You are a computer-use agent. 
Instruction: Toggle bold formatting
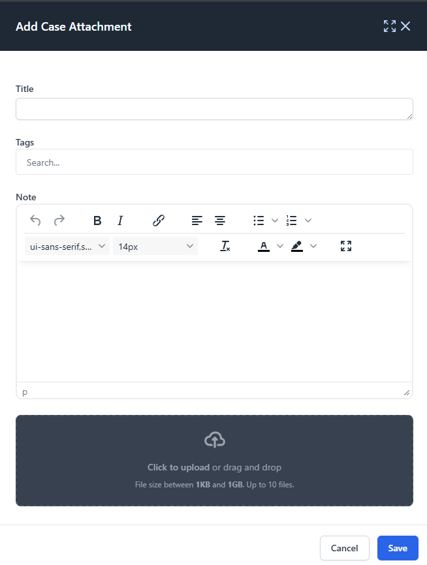click(x=97, y=220)
